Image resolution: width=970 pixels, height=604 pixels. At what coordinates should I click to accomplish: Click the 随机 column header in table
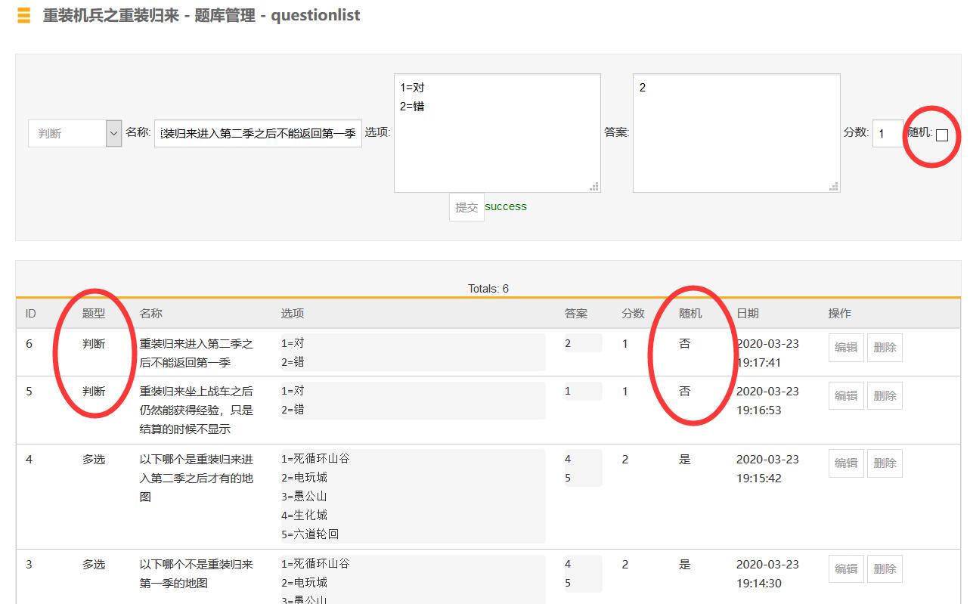click(x=690, y=313)
